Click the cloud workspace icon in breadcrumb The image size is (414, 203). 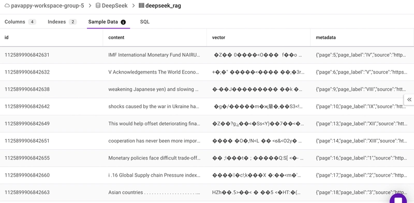[x=7, y=6]
